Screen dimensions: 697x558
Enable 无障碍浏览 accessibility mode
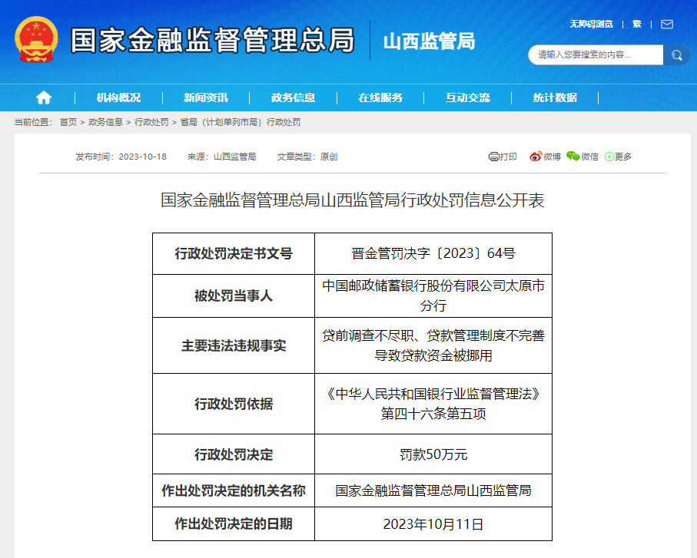tap(591, 24)
